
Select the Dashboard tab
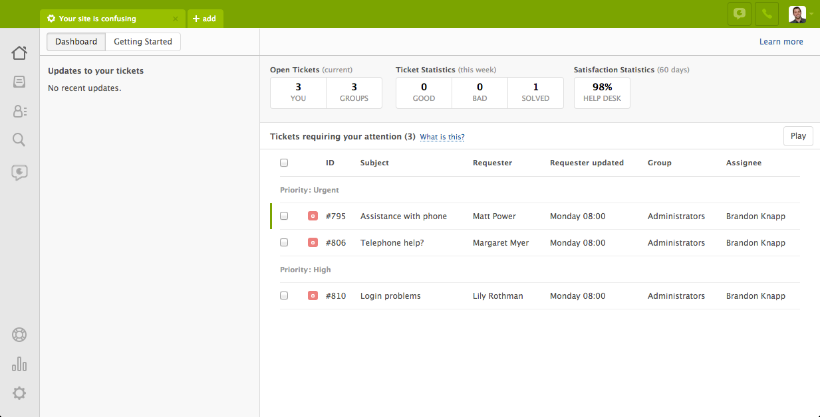tap(76, 41)
